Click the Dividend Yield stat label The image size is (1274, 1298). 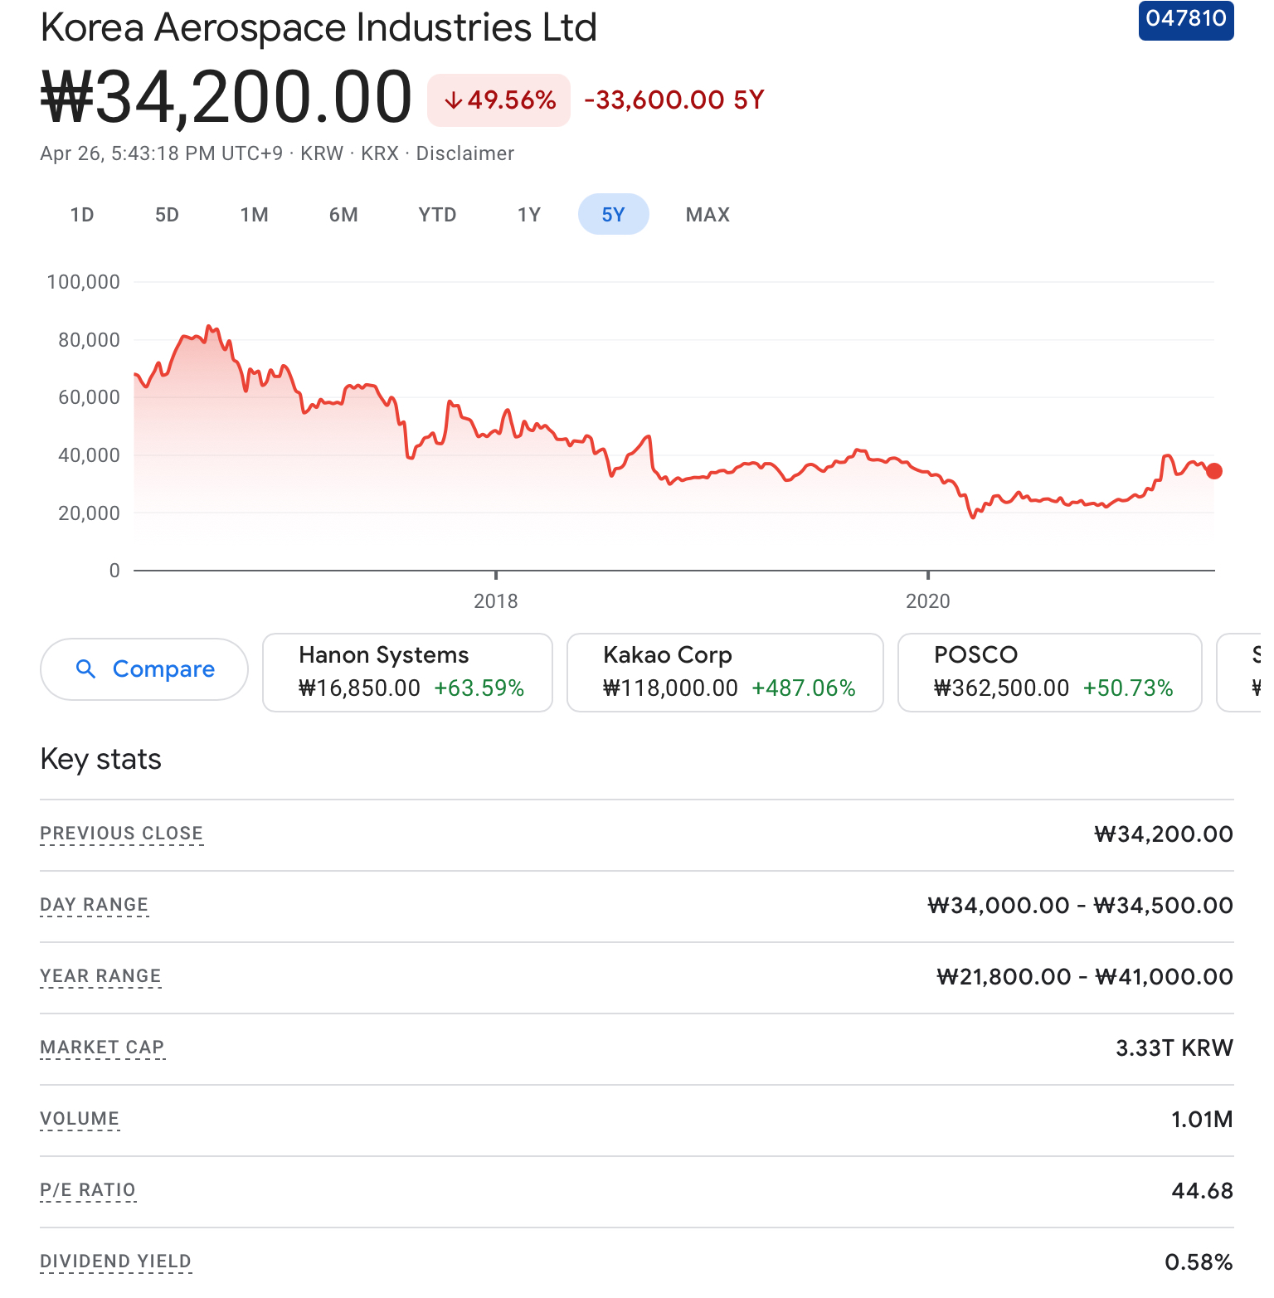115,1262
